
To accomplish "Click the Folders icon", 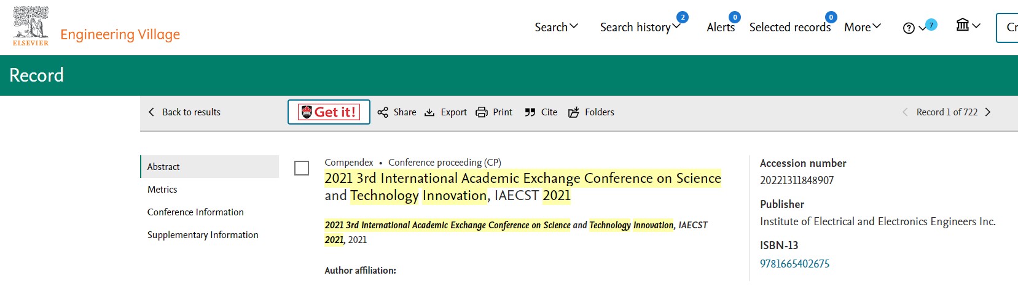I will coord(574,112).
